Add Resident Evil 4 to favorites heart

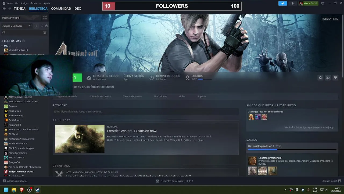coord(335,78)
